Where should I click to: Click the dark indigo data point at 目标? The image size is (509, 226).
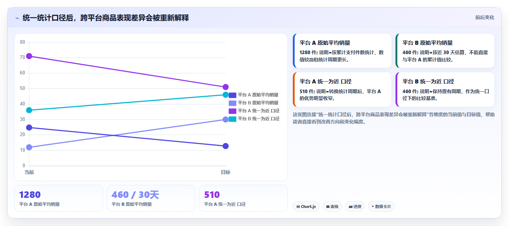click(226, 146)
